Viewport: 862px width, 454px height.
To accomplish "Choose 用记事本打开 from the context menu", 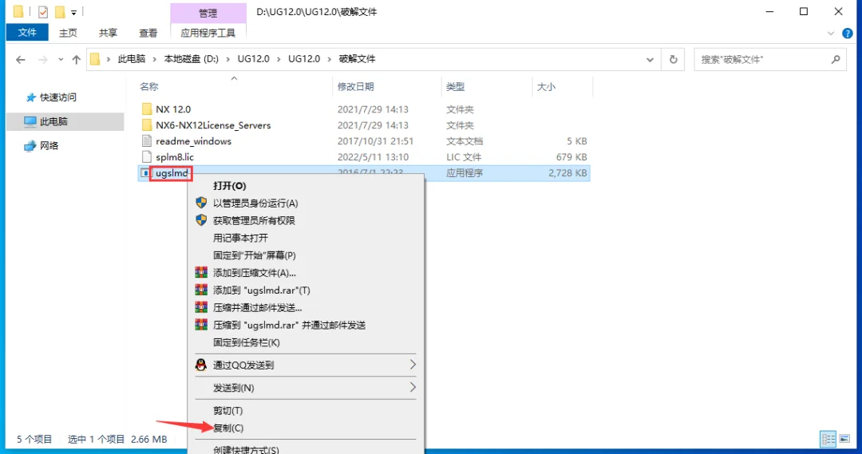I will tap(240, 238).
